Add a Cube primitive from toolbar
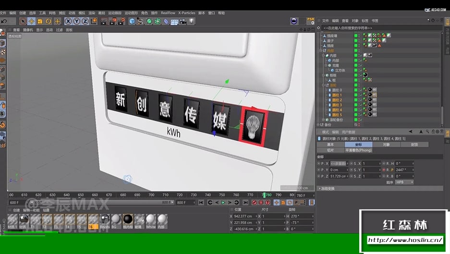 click(x=132, y=21)
